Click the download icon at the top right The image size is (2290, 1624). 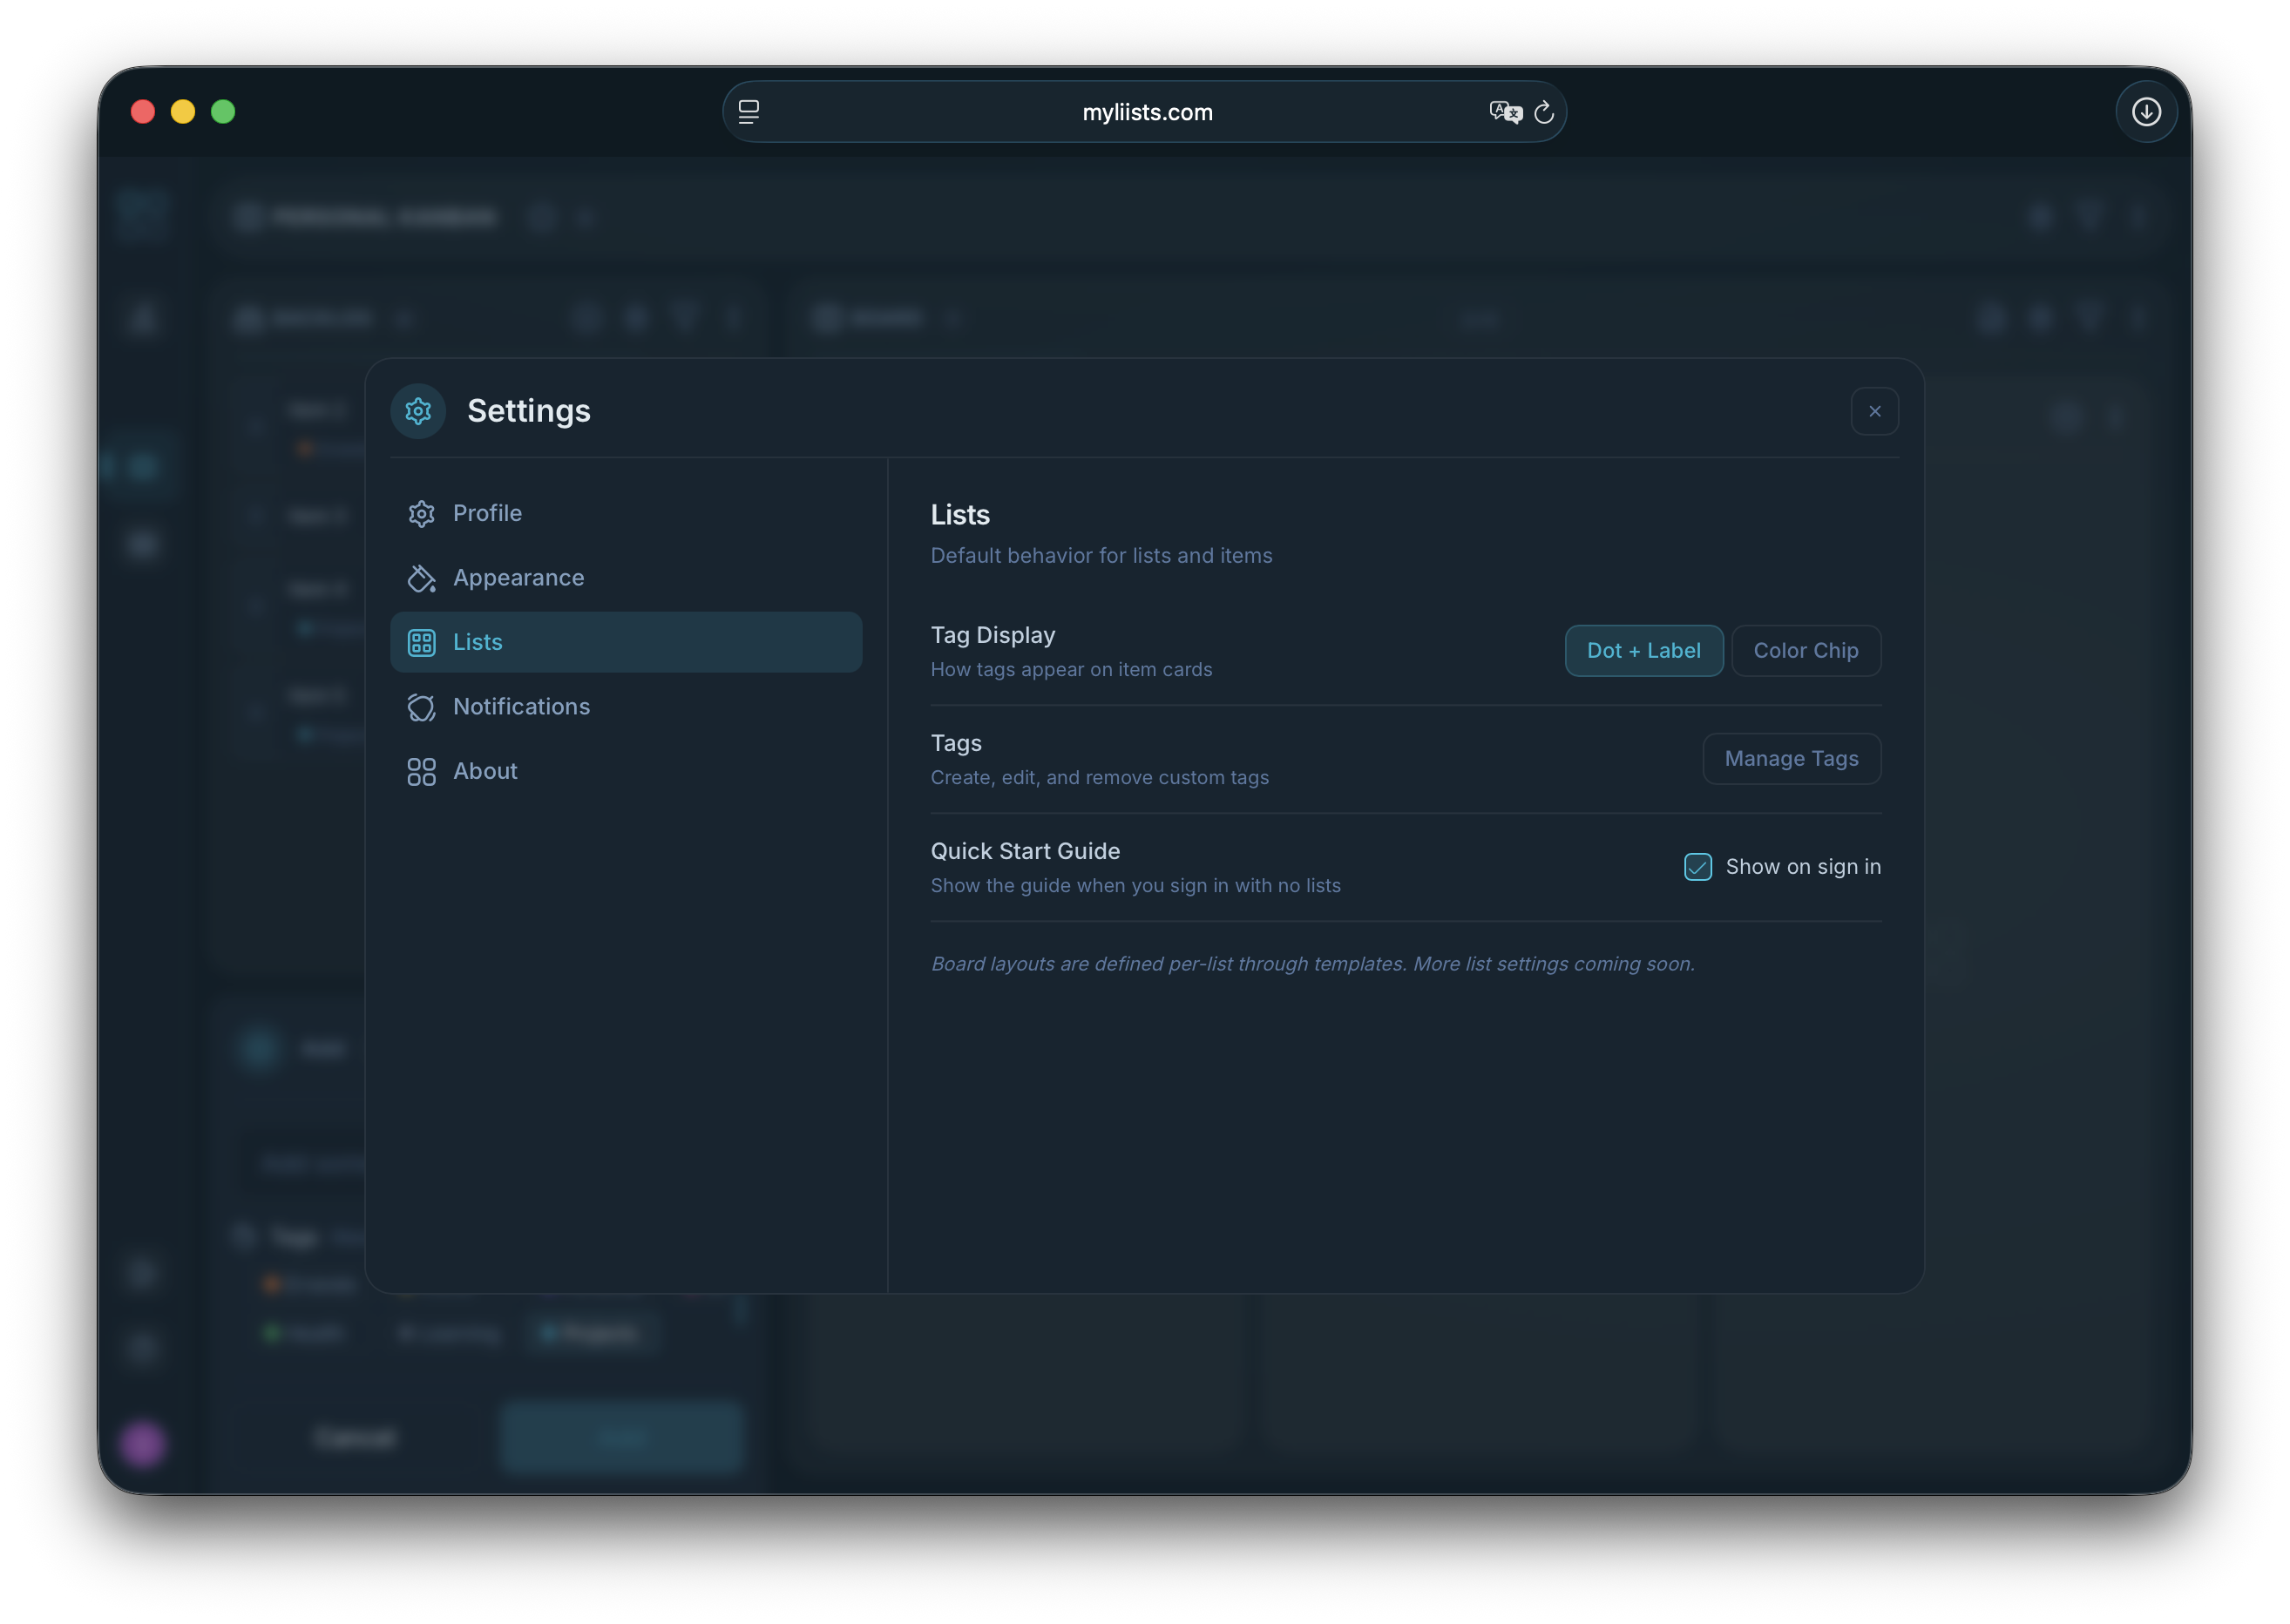[2146, 111]
